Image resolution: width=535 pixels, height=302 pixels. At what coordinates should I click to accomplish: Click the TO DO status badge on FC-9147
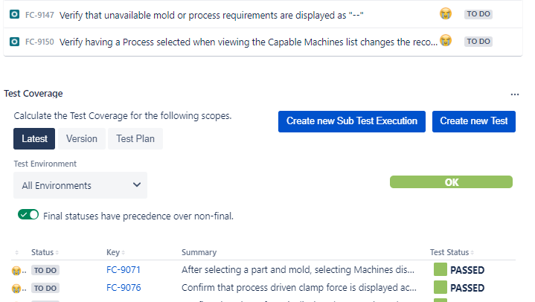tap(478, 14)
